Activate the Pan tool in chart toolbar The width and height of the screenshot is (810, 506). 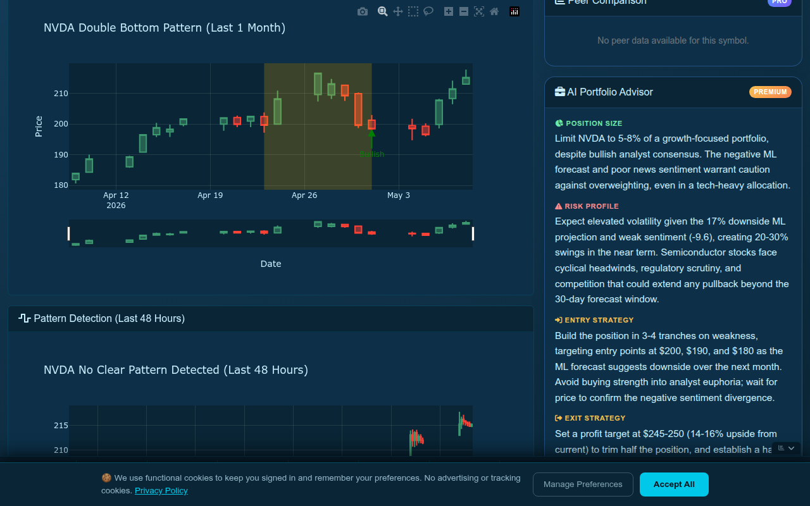coord(398,11)
